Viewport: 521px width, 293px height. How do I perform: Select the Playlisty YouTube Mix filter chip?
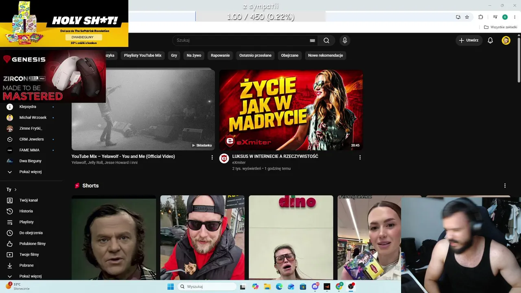pos(143,55)
